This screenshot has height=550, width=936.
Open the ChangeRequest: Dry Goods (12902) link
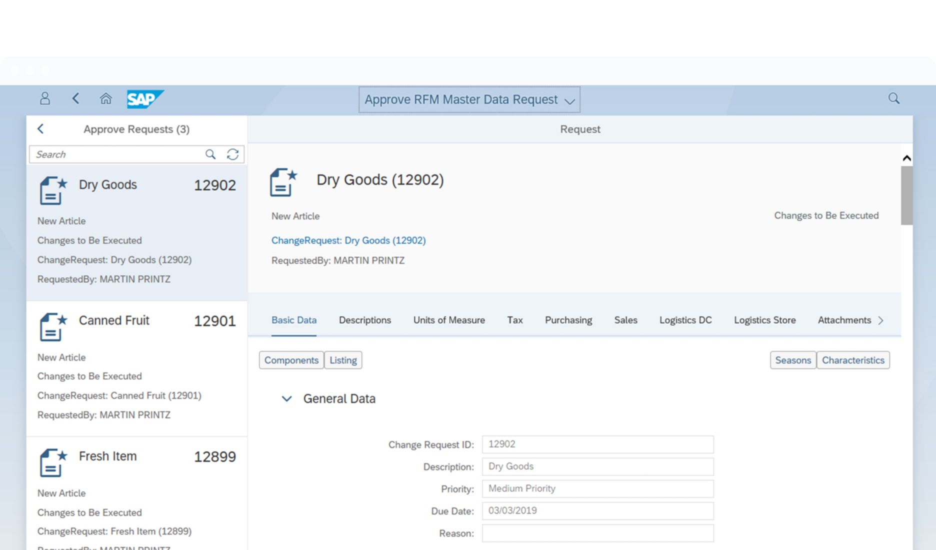tap(348, 240)
